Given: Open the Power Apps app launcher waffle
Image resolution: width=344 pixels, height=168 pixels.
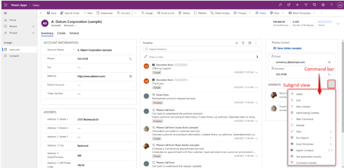Looking at the screenshot, I should coord(5,5).
